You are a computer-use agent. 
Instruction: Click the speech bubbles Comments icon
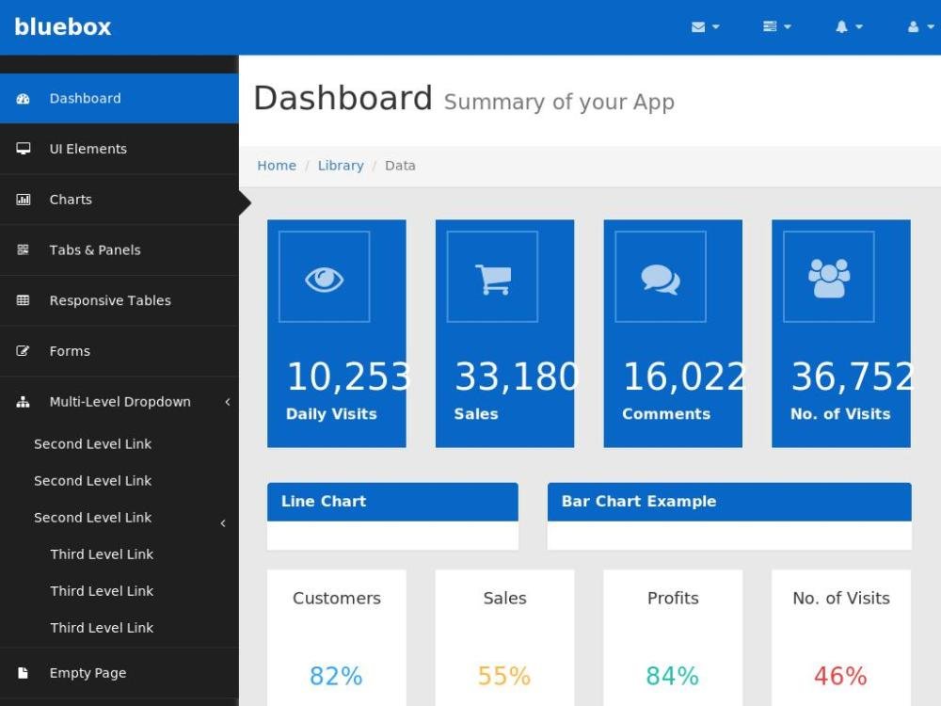click(660, 279)
